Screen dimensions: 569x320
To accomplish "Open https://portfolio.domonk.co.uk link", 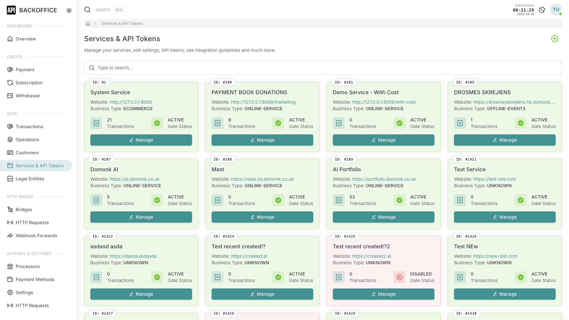I will click(384, 179).
